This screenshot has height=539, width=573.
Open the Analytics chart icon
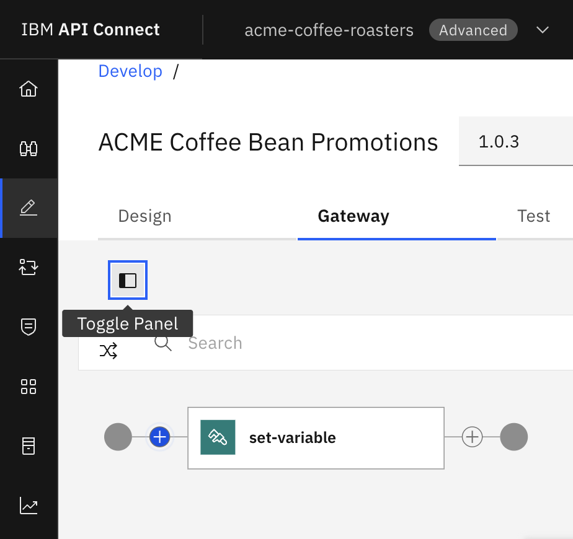pos(29,506)
